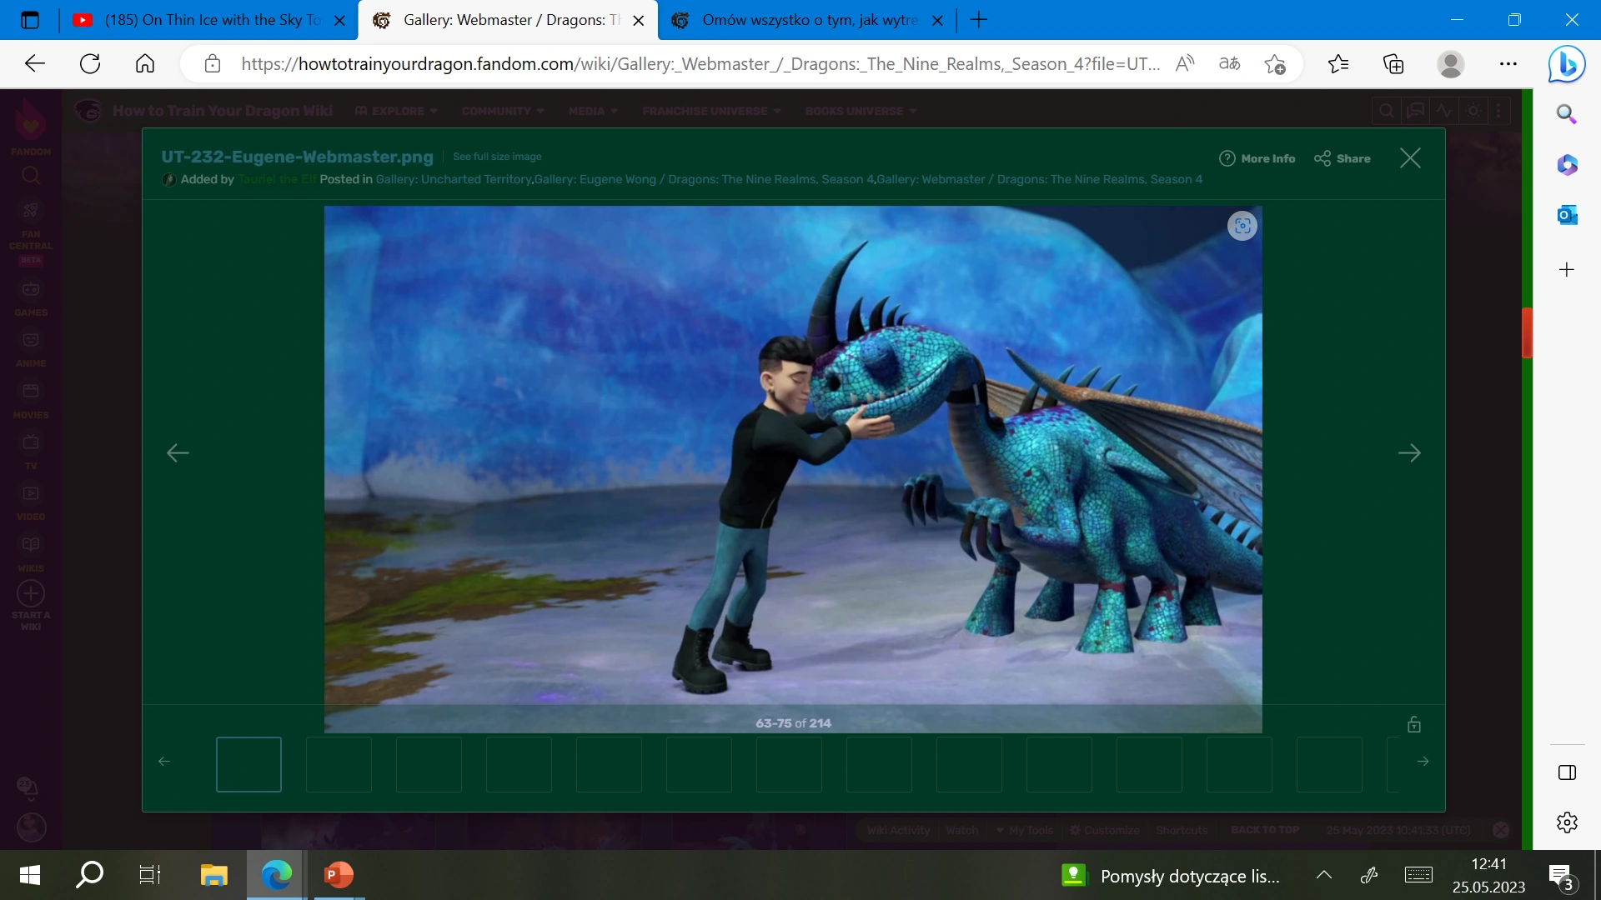Click the More Info button
Screen dimensions: 1601x900
pyautogui.click(x=1257, y=158)
